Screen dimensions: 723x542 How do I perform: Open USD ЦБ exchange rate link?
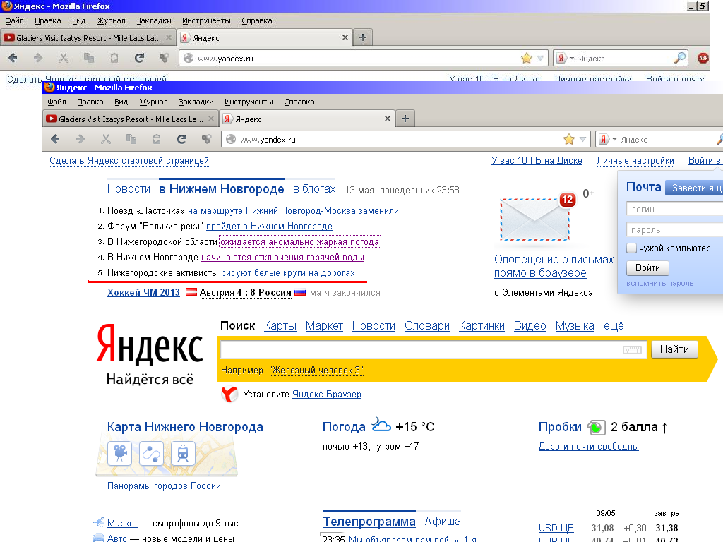pos(556,528)
